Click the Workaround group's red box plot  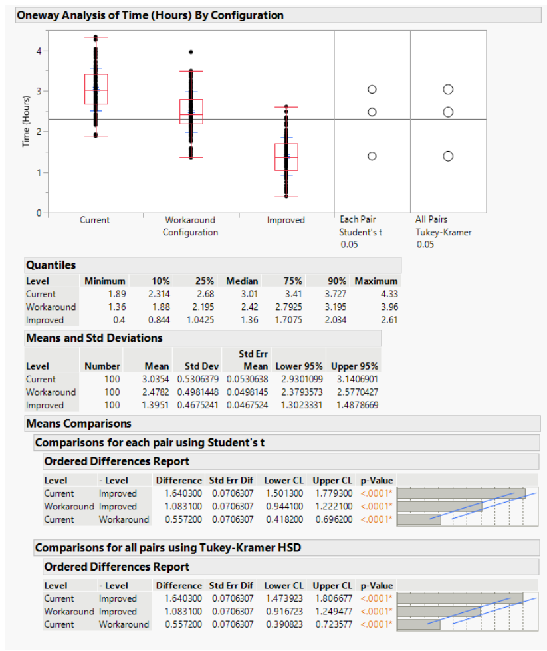point(191,112)
